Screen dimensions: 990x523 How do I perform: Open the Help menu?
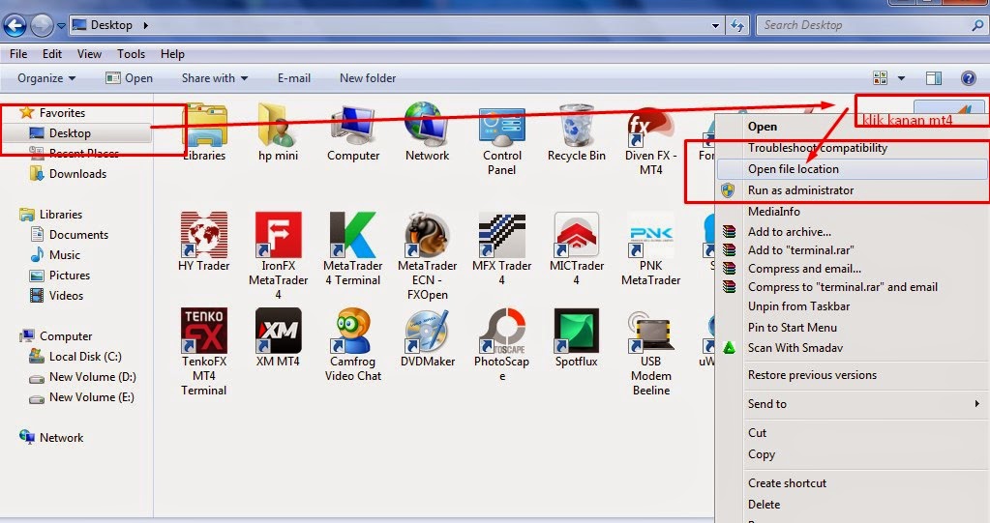172,54
